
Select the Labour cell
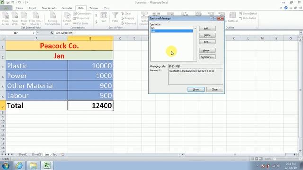[x=37, y=95]
